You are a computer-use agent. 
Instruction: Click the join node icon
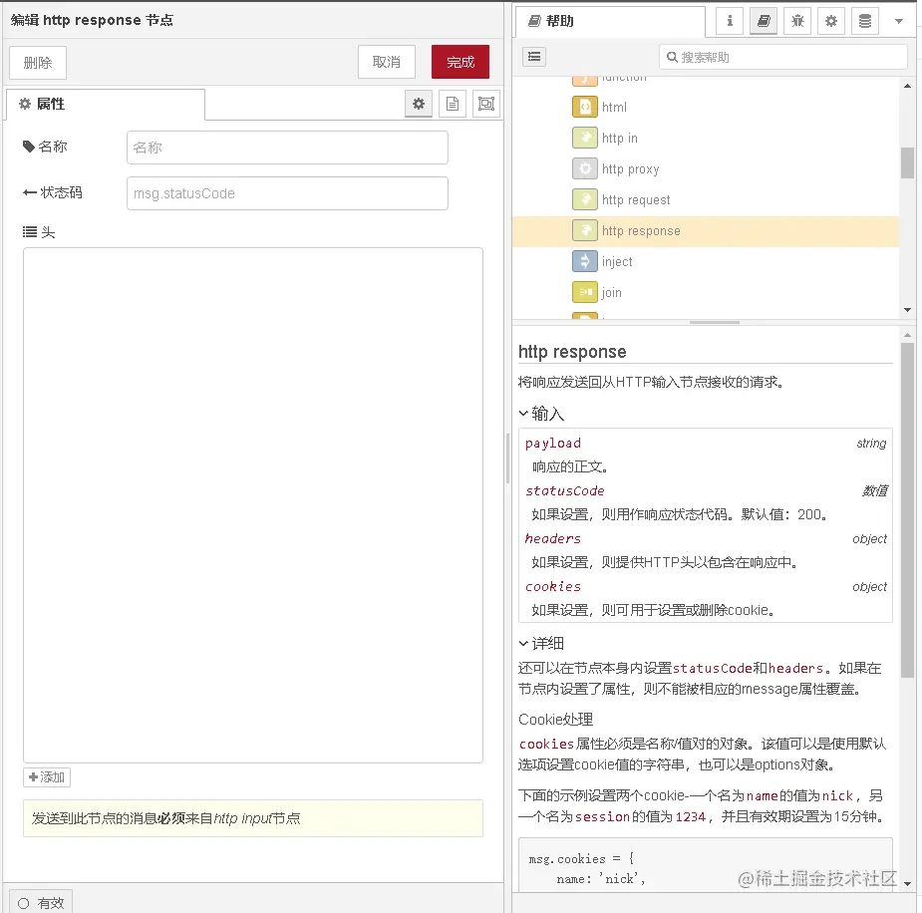pyautogui.click(x=585, y=293)
